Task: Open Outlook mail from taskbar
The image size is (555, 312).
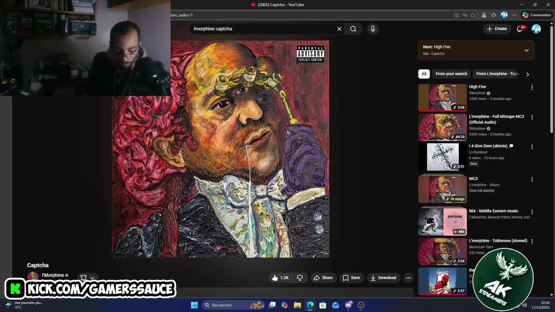Action: 335,305
